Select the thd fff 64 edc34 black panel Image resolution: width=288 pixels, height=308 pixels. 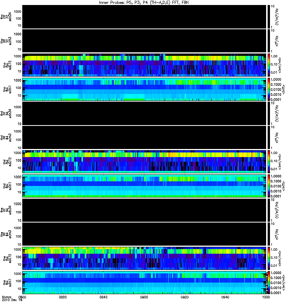click(x=144, y=113)
